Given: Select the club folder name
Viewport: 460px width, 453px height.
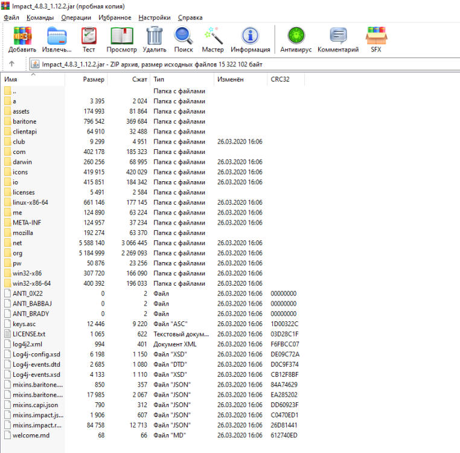Looking at the screenshot, I should point(19,141).
